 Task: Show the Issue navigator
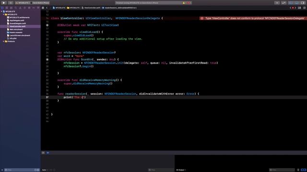click(x=20, y=8)
